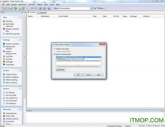Open Edit file properties task
The height and width of the screenshot is (127, 165).
(13, 34)
